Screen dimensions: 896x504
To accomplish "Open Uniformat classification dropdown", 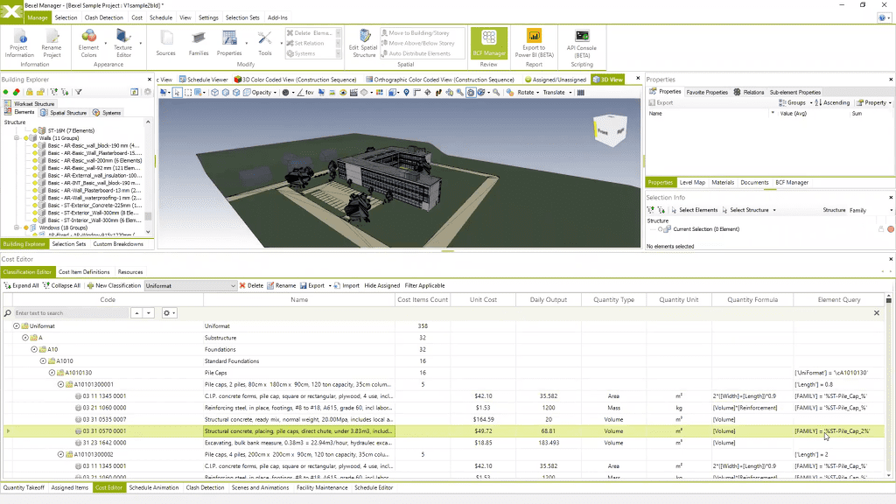I will point(190,286).
